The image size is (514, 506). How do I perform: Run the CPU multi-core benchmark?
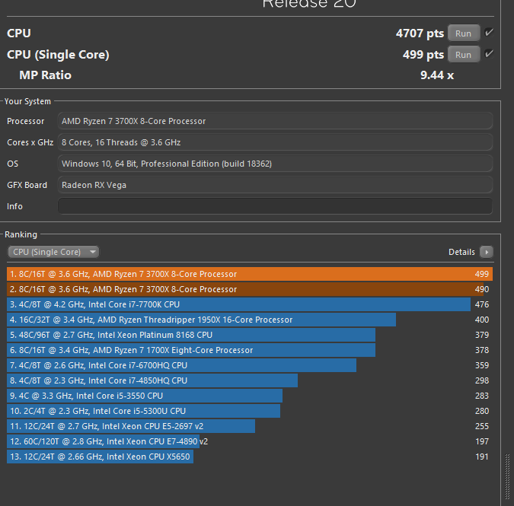[x=464, y=33]
